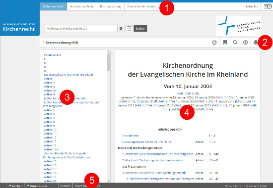Jump to Artikel 15 in contents list
The image size is (273, 188).
(x=50, y=161)
